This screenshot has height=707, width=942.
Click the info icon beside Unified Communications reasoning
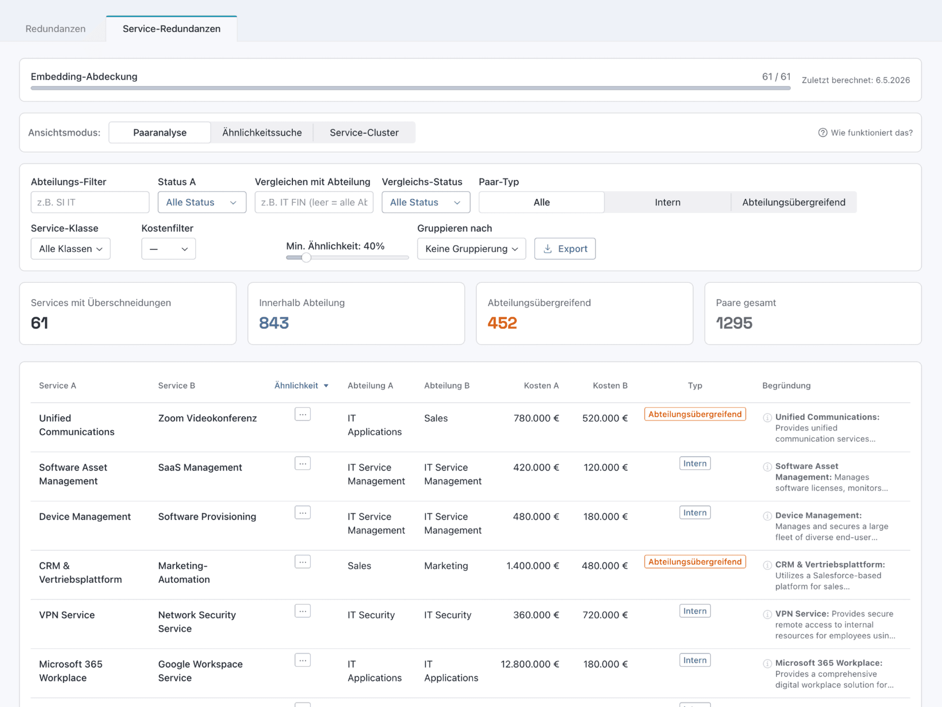click(767, 417)
